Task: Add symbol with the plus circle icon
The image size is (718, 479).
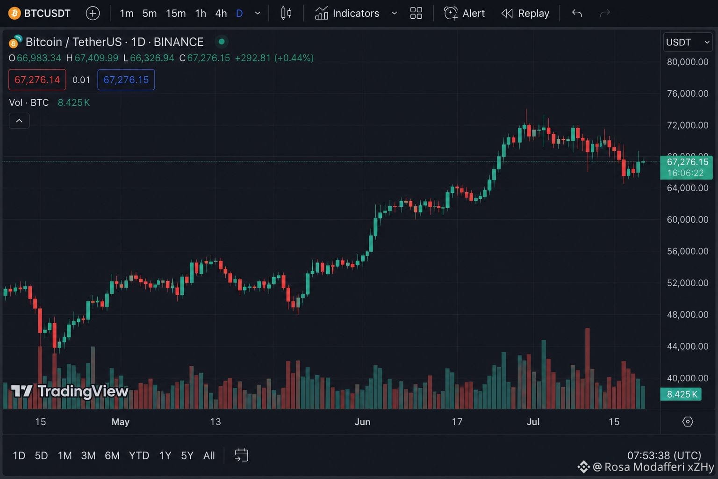Action: point(93,13)
